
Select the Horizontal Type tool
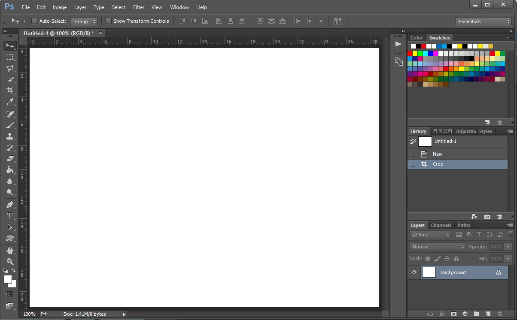tap(10, 216)
